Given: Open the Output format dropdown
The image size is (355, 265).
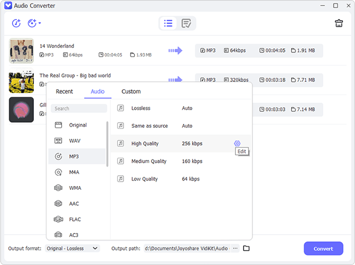Looking at the screenshot, I should click(72, 248).
